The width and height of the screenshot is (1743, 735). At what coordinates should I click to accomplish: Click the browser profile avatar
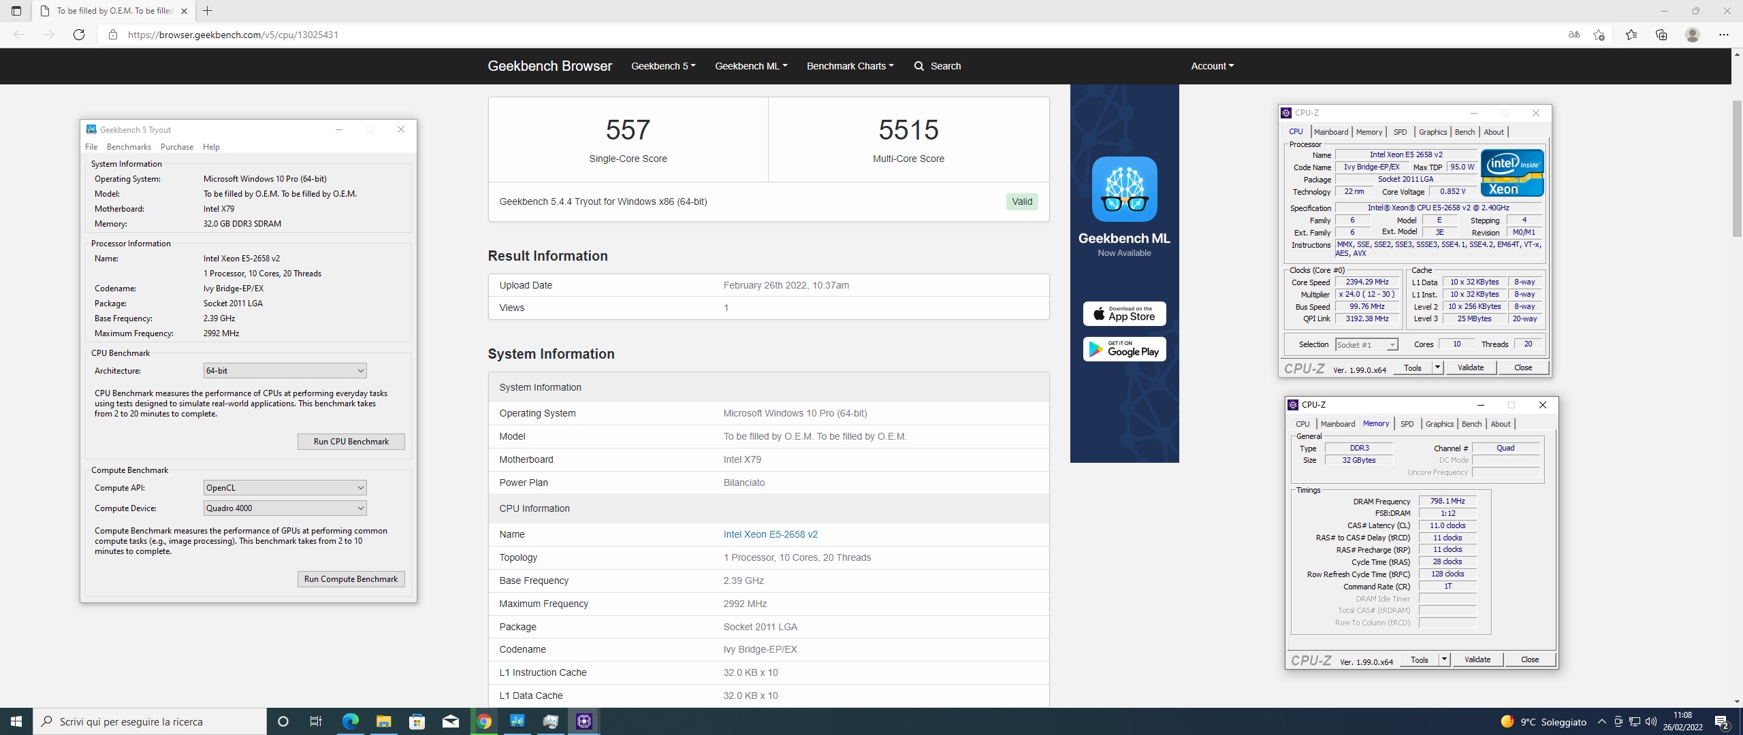pyautogui.click(x=1693, y=35)
